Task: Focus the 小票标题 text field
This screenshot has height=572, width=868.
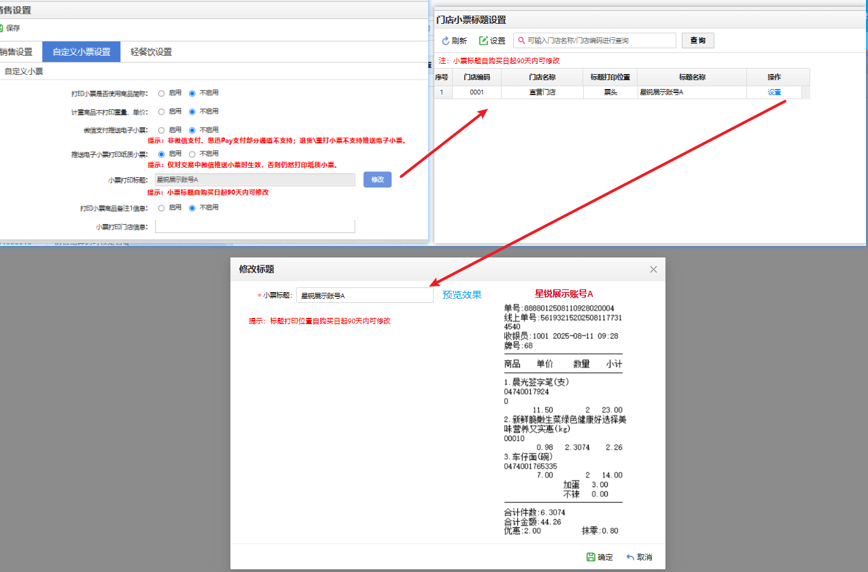Action: coord(364,296)
